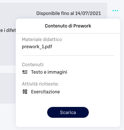Open the three-dot options menu
Viewport: 124px width, 130px height.
point(115,11)
